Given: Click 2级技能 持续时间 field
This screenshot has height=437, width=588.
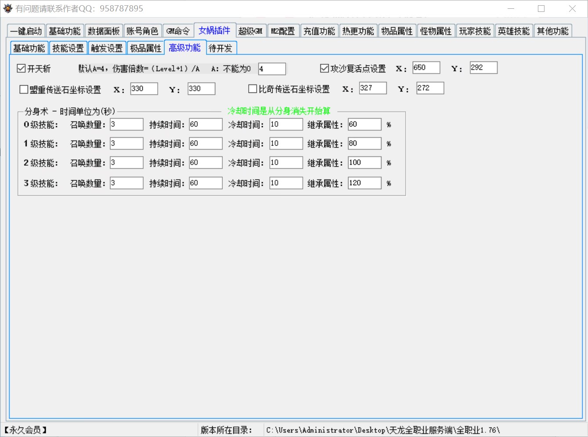Looking at the screenshot, I should pos(206,163).
